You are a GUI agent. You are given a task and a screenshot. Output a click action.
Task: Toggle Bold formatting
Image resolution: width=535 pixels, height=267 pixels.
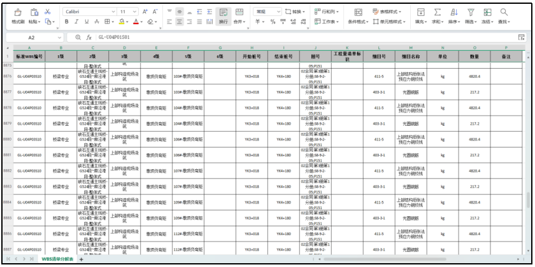pos(67,22)
